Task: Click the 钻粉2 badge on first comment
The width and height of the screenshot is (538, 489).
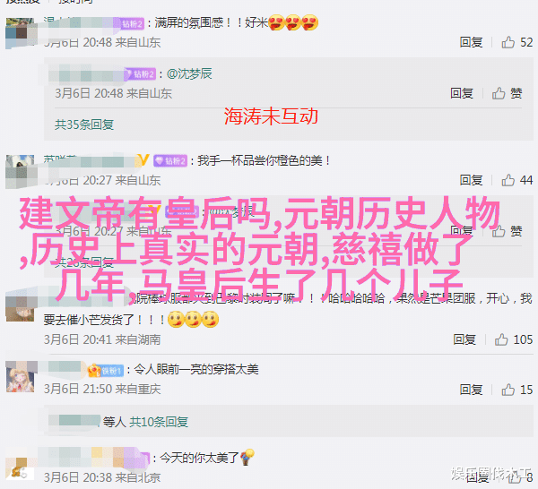Action: (133, 23)
